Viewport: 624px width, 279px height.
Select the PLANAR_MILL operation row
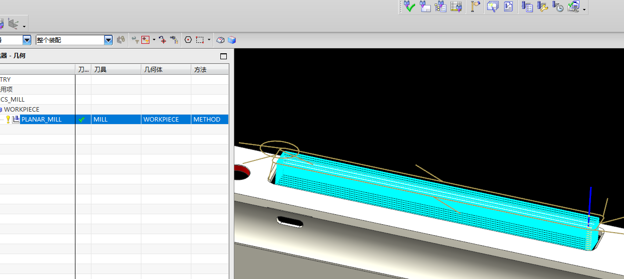coord(114,119)
